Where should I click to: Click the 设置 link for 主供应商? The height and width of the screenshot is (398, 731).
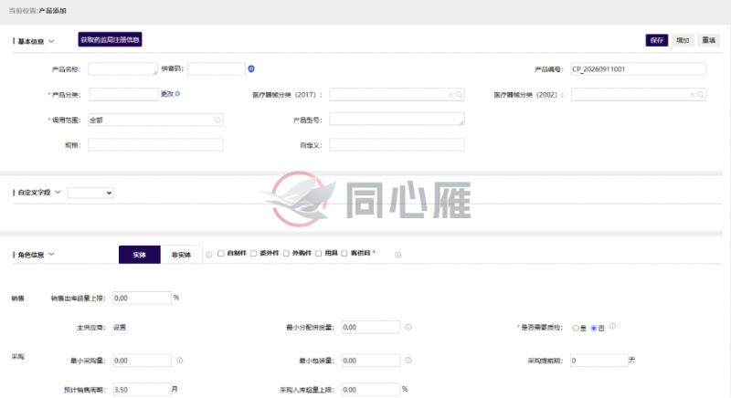120,327
